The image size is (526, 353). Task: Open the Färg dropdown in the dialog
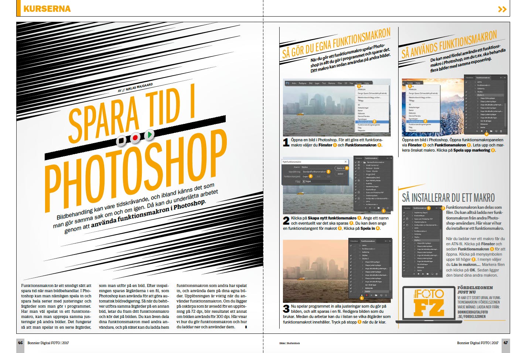coord(317,181)
